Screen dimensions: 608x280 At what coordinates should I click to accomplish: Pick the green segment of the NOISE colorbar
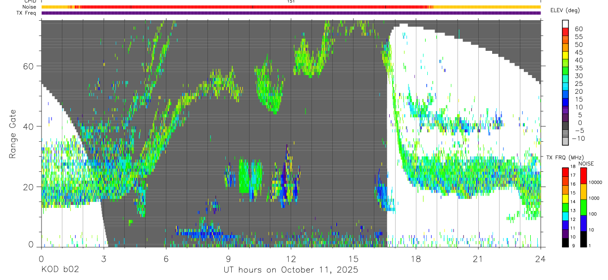583,207
